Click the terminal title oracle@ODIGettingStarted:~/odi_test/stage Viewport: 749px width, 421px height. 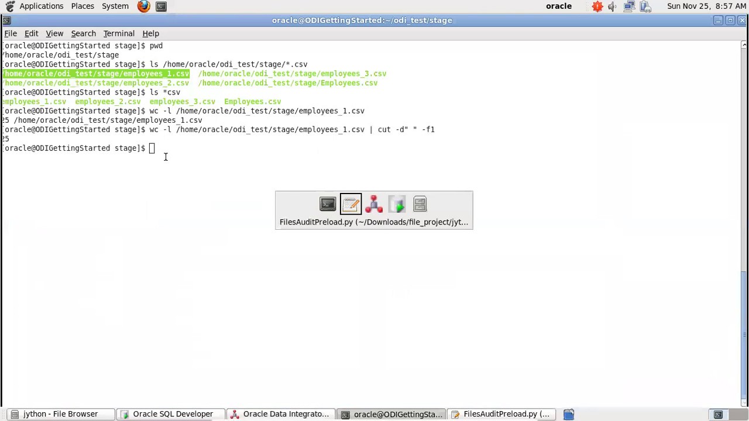(x=362, y=20)
